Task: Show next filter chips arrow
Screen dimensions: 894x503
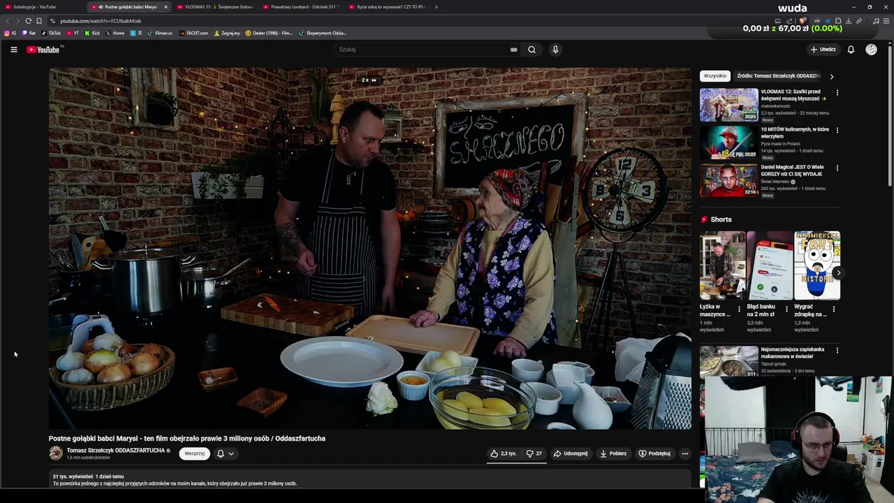Action: (x=831, y=76)
